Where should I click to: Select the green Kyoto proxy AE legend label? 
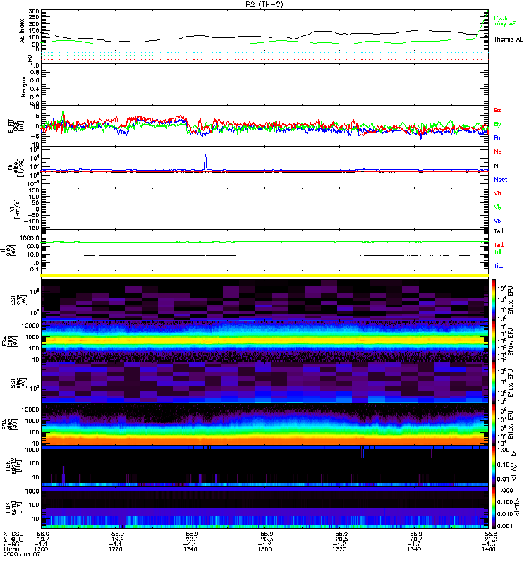pyautogui.click(x=504, y=21)
